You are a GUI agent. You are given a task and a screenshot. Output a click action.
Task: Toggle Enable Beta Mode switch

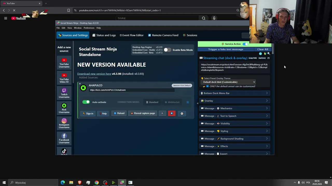(168, 50)
